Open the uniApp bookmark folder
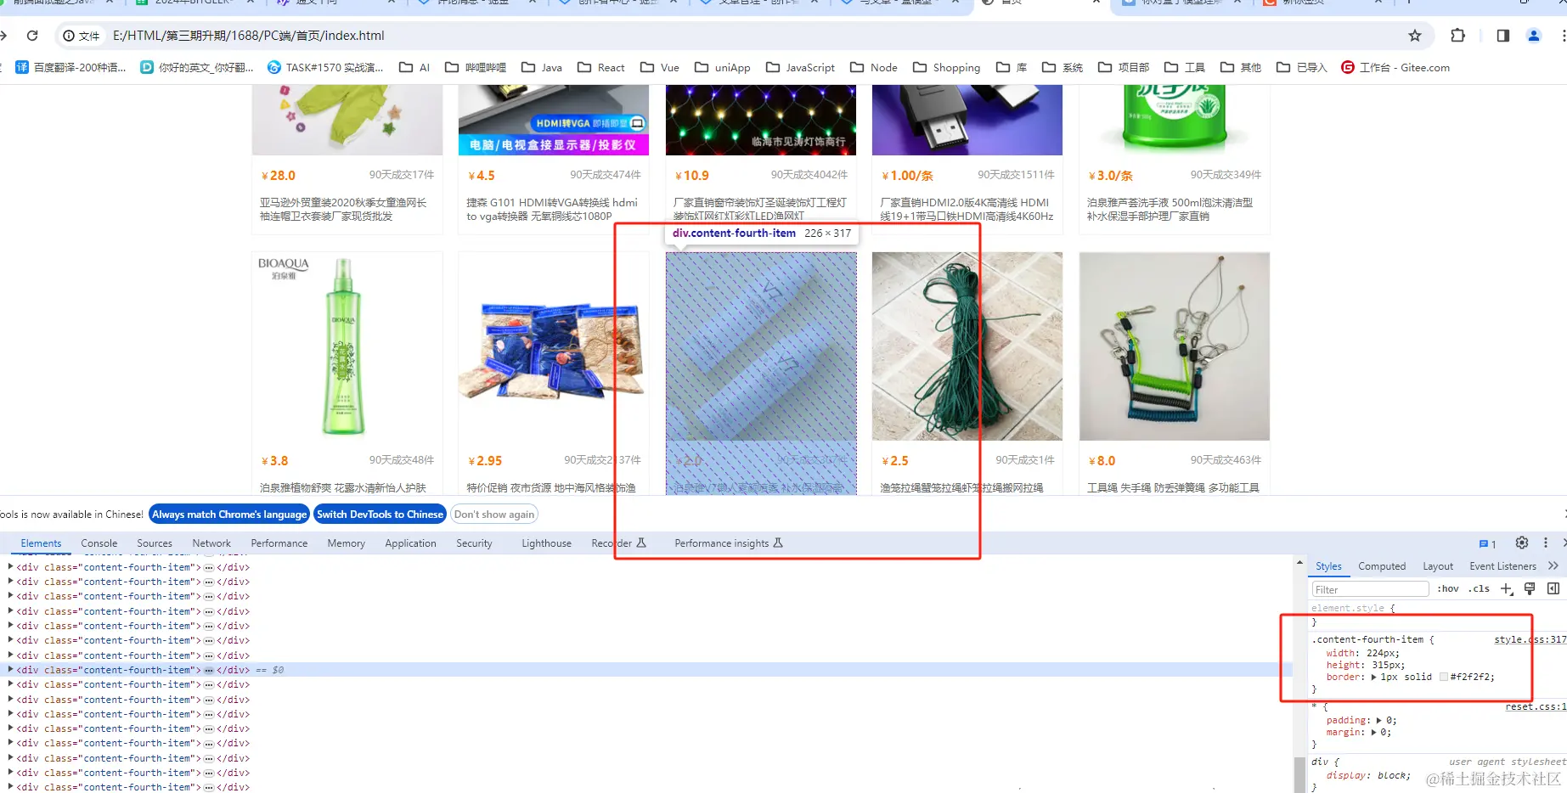 coord(723,67)
